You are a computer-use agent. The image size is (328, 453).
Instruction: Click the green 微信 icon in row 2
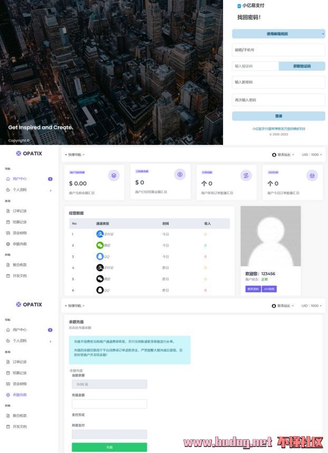click(100, 245)
